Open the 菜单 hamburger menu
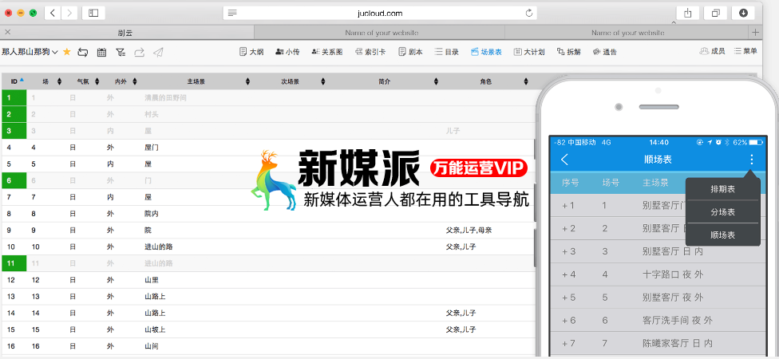The height and width of the screenshot is (359, 779). click(x=745, y=51)
